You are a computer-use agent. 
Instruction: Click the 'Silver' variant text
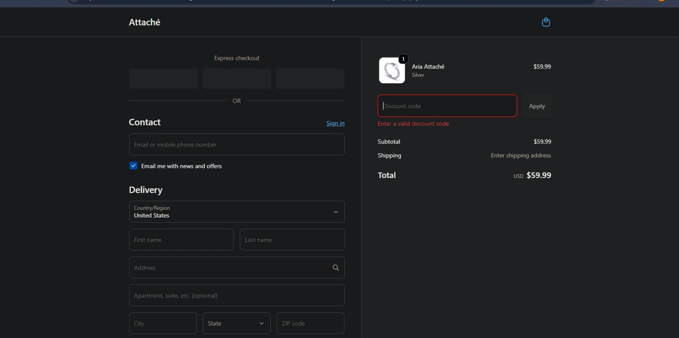coord(418,75)
